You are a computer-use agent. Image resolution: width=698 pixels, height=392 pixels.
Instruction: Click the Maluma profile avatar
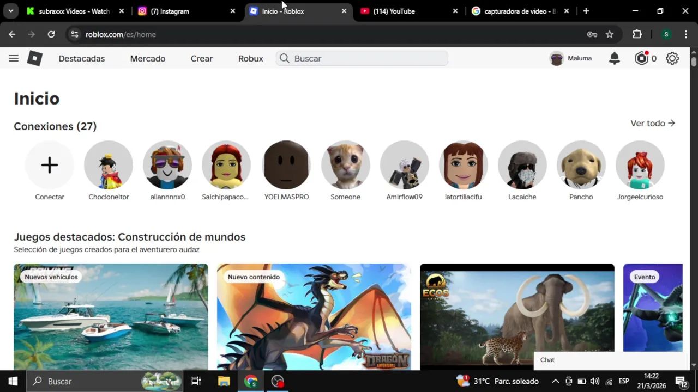pyautogui.click(x=556, y=58)
